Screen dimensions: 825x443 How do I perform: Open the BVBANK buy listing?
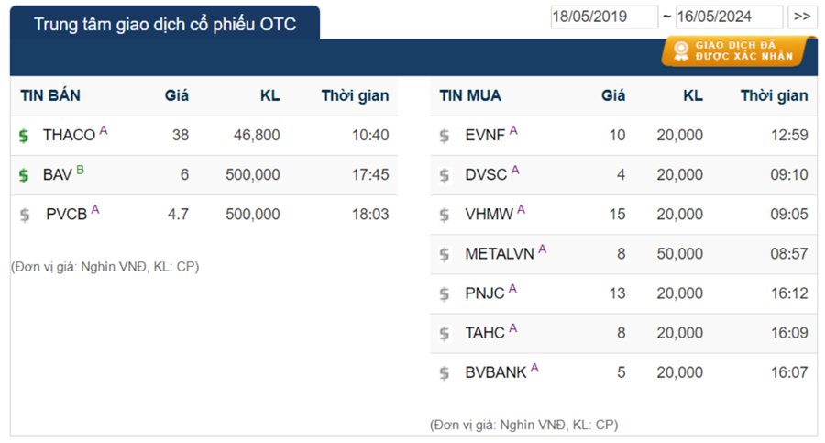coord(496,372)
